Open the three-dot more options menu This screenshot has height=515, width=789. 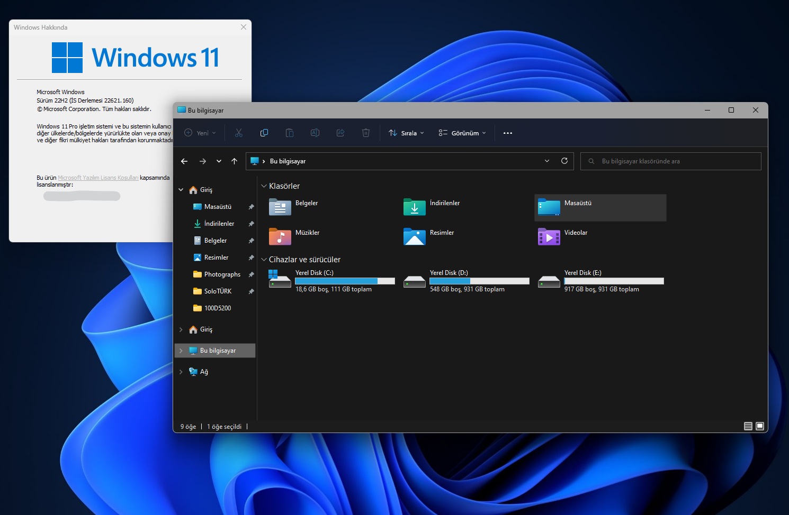click(508, 133)
